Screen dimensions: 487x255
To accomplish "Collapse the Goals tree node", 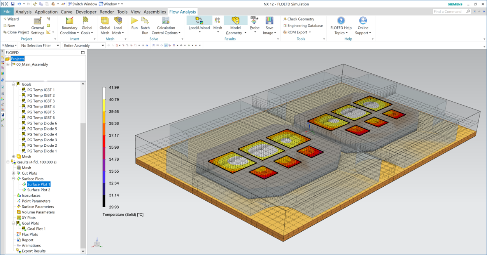I will 13,84.
